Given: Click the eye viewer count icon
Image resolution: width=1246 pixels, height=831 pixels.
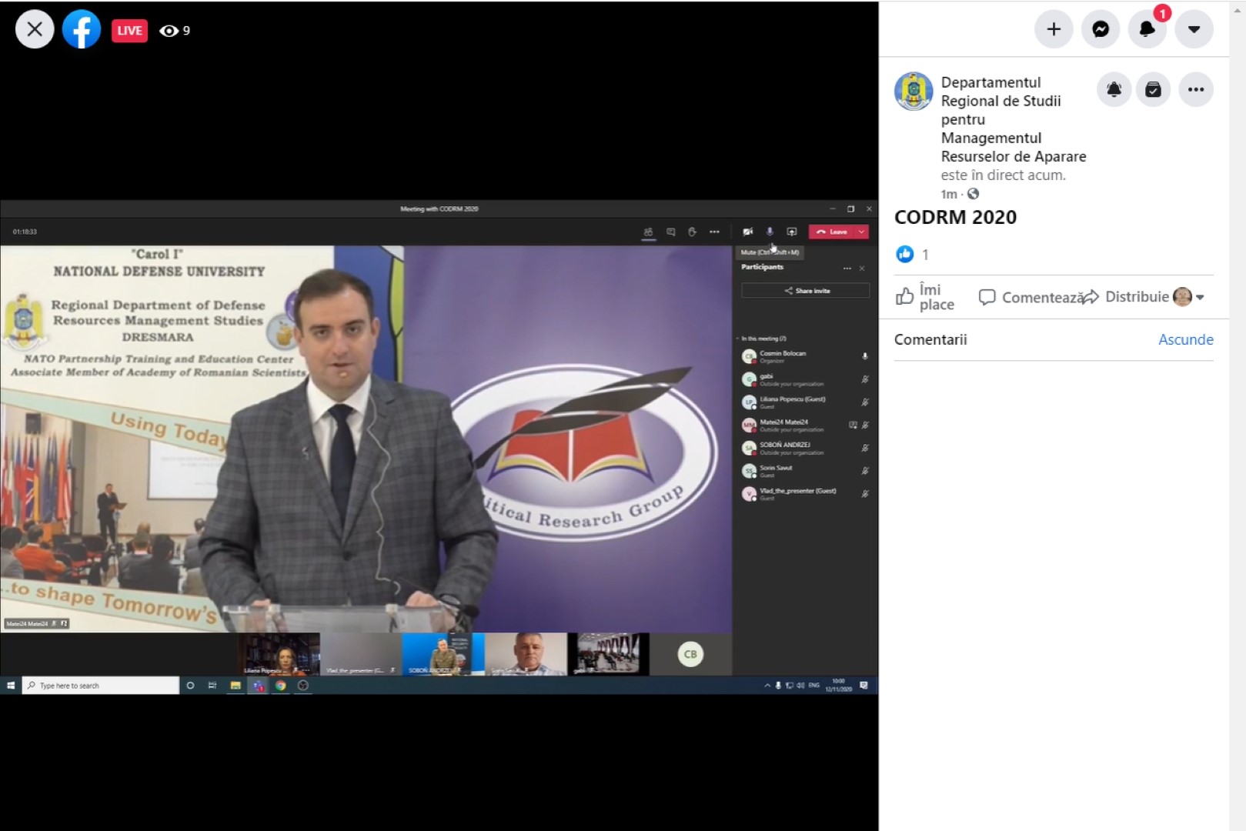Looking at the screenshot, I should pyautogui.click(x=169, y=31).
